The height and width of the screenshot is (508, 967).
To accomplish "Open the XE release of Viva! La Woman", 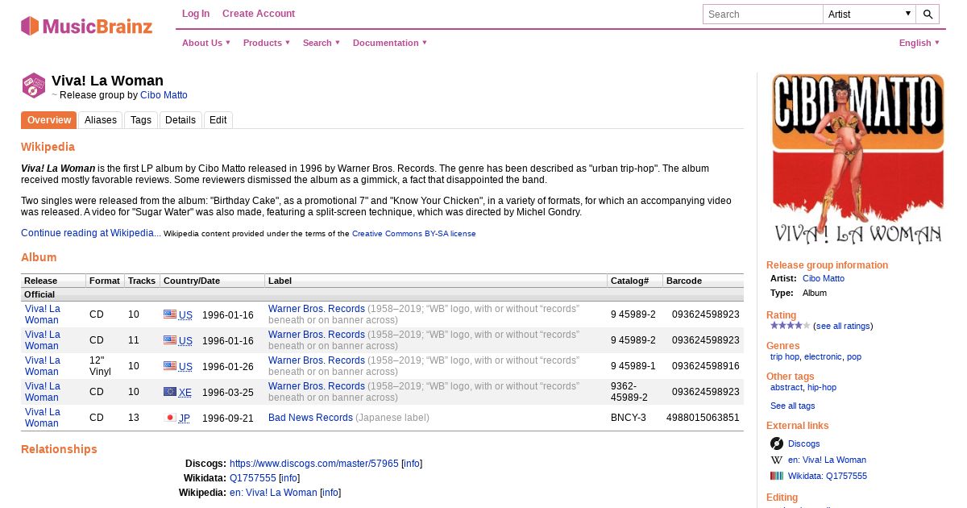I will [42, 392].
